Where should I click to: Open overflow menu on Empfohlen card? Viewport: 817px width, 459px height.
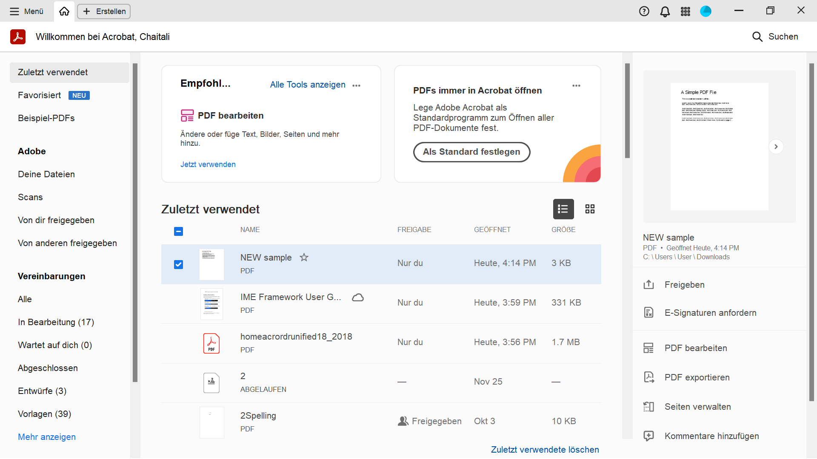357,85
